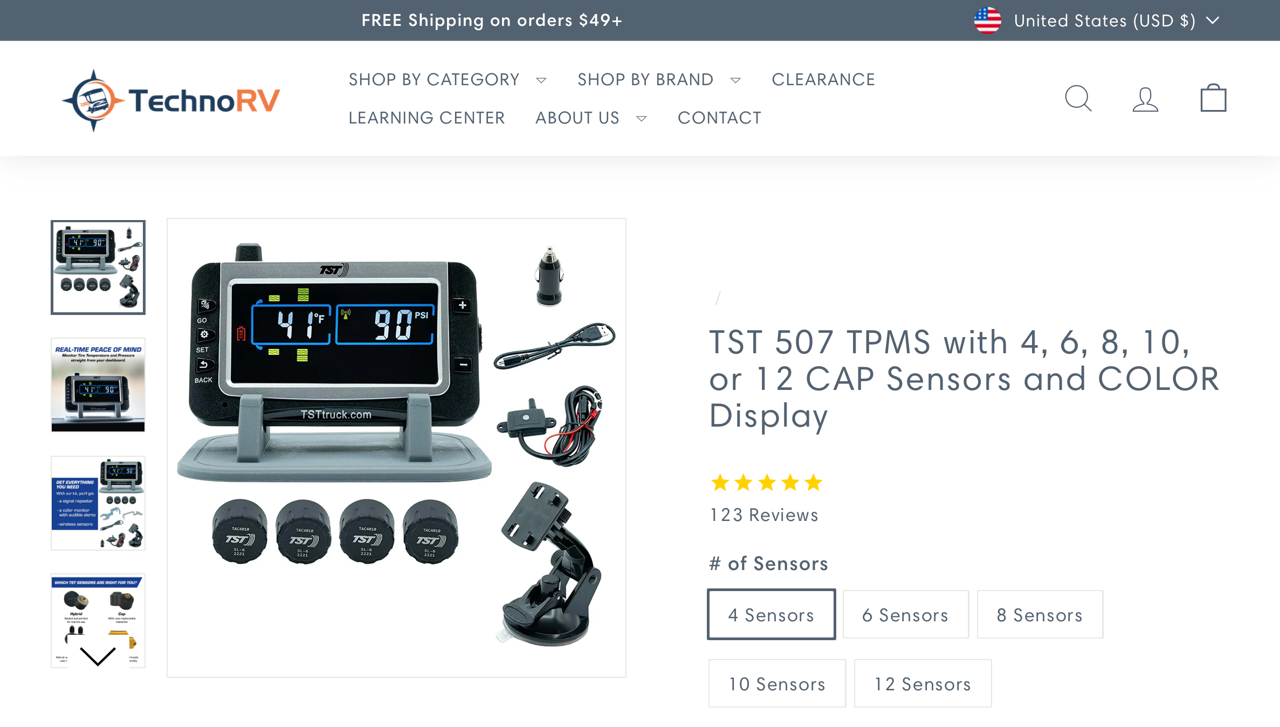Expand the Shop By Brand dropdown

pos(659,80)
